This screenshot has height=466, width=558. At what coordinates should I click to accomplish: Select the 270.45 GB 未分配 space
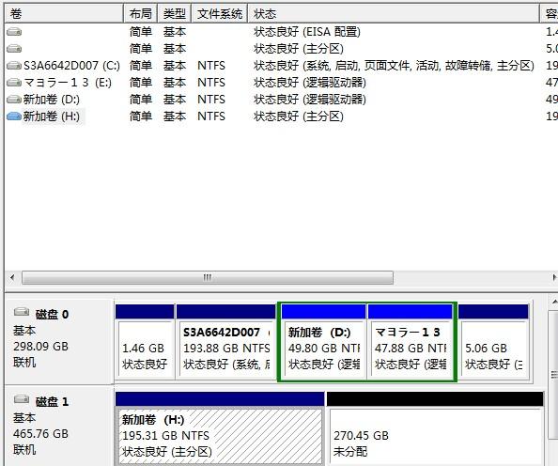point(435,428)
